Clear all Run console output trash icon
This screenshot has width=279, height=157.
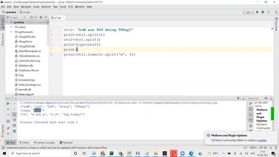[14, 131]
